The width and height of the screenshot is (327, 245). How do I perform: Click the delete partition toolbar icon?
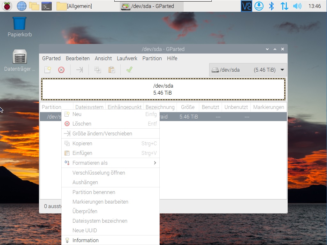(61, 70)
